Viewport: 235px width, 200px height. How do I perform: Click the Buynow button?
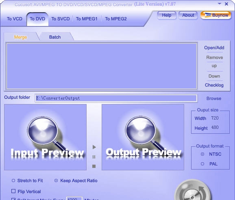tap(216, 15)
